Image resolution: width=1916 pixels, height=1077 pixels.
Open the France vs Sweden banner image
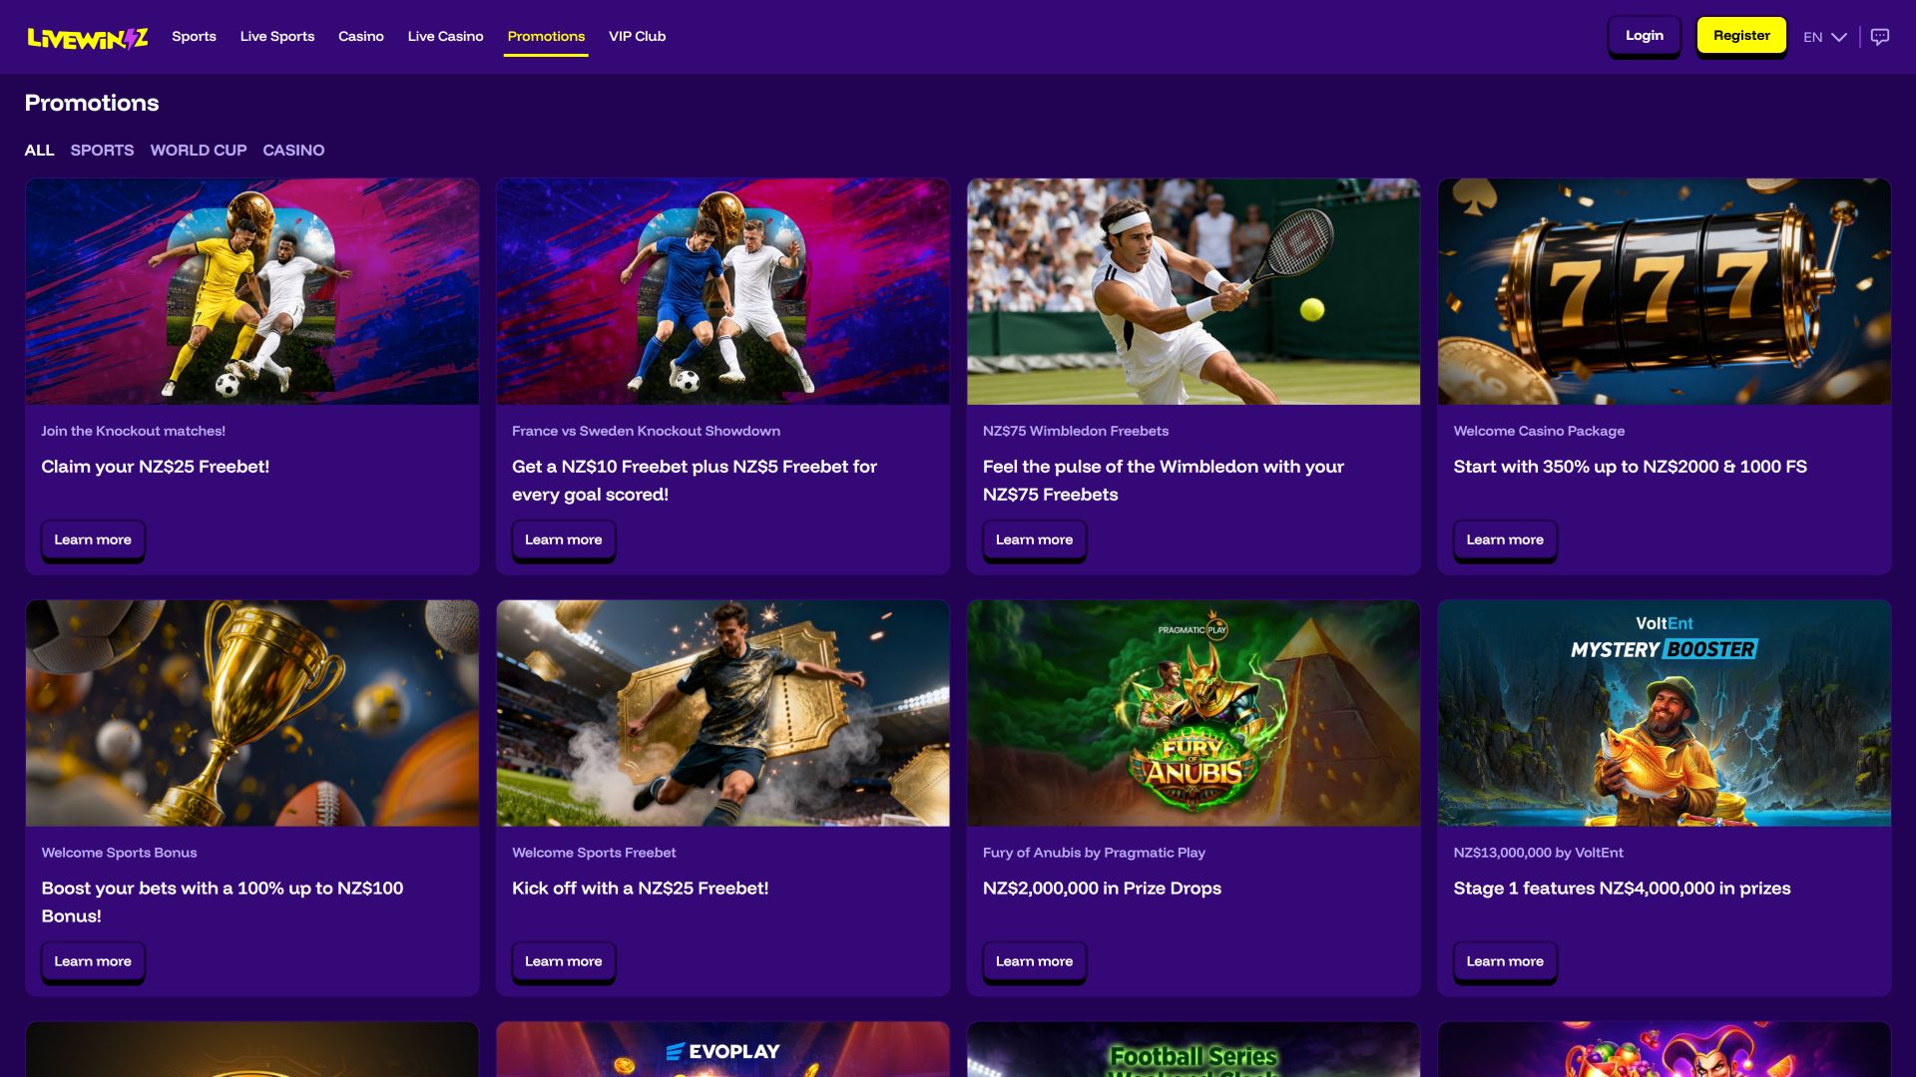click(722, 292)
